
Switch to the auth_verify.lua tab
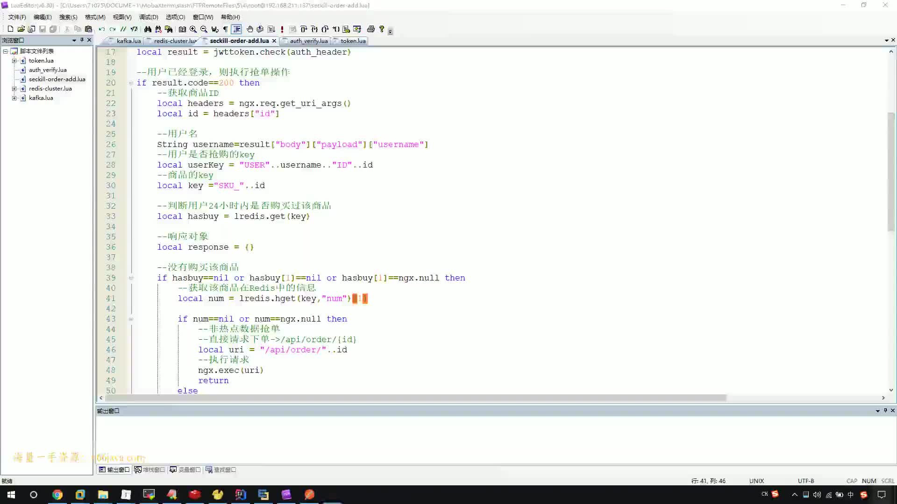[x=306, y=41]
